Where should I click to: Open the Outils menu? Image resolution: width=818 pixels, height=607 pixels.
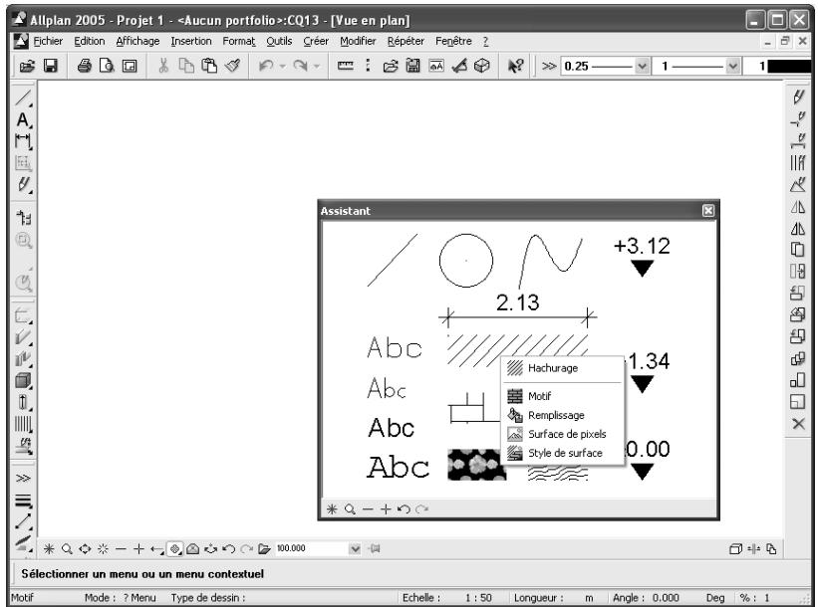point(279,41)
